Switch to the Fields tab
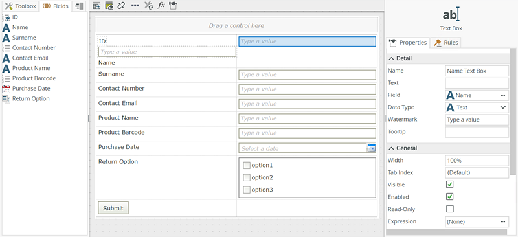Viewport: 518px width, 237px height. coord(55,6)
